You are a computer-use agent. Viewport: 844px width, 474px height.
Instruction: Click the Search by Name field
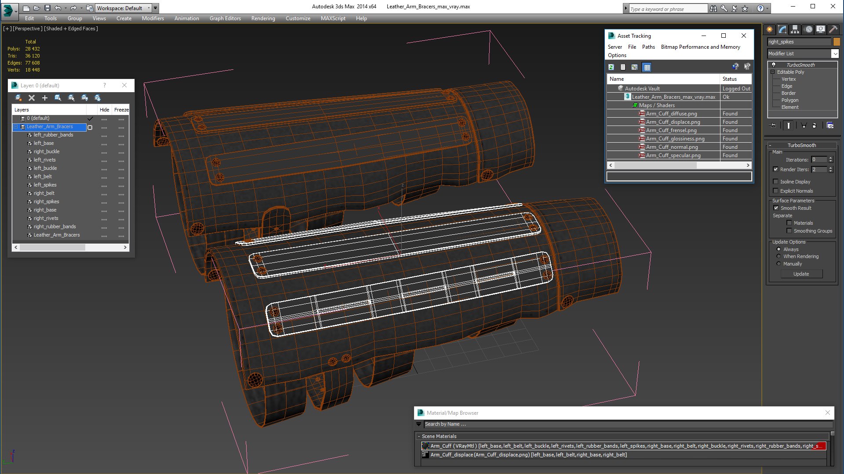pyautogui.click(x=628, y=424)
